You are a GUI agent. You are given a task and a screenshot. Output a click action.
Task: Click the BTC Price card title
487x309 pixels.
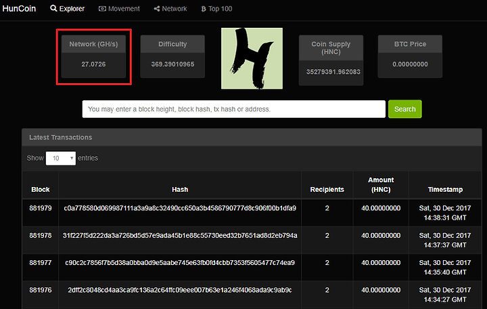pos(410,44)
